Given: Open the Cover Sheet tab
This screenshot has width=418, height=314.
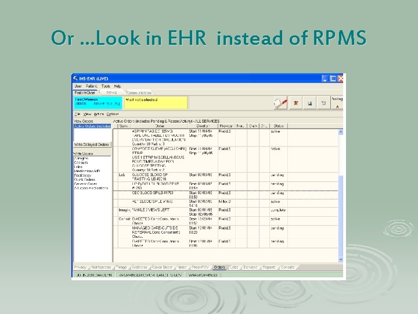Looking at the screenshot, I should tap(162, 267).
